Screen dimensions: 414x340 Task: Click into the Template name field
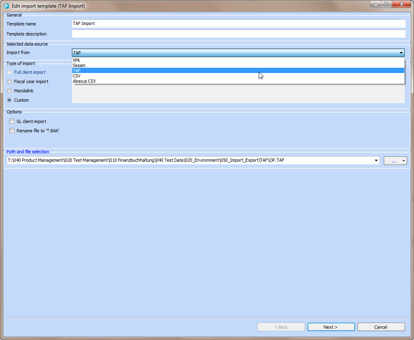click(238, 24)
